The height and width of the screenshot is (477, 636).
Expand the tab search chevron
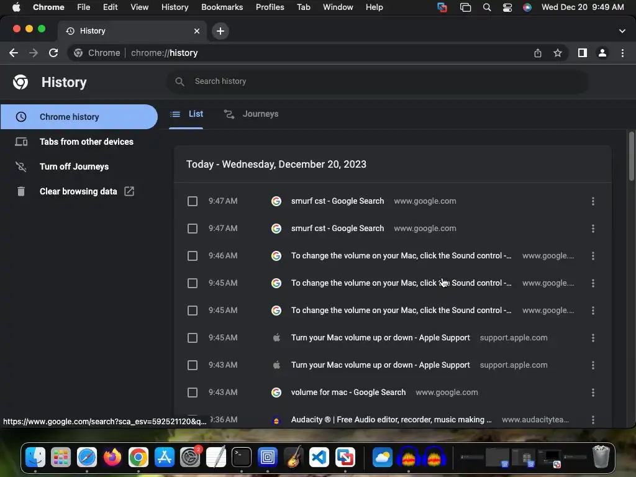point(622,31)
